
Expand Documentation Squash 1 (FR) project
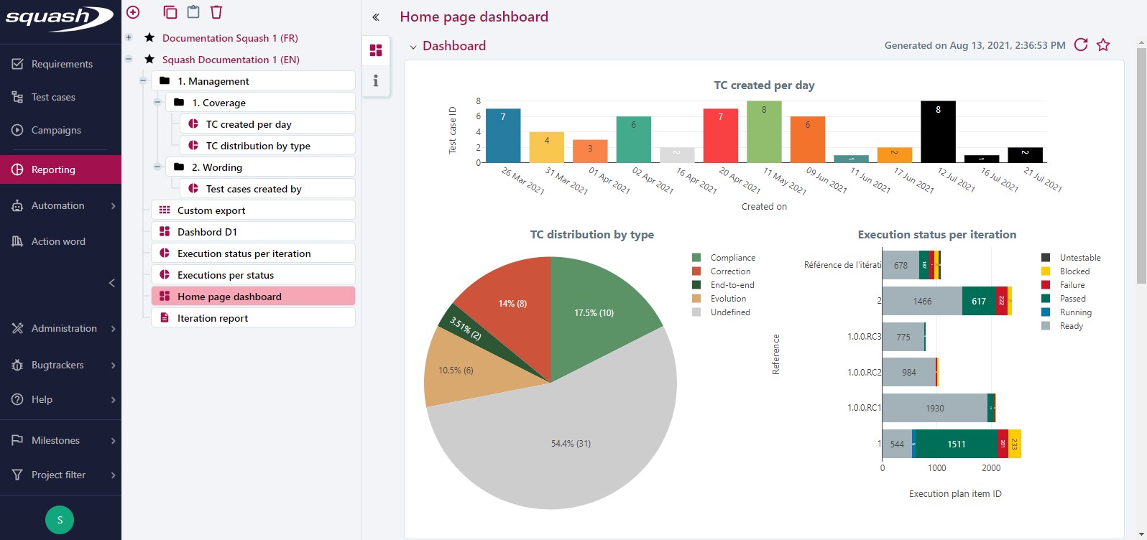(x=129, y=38)
